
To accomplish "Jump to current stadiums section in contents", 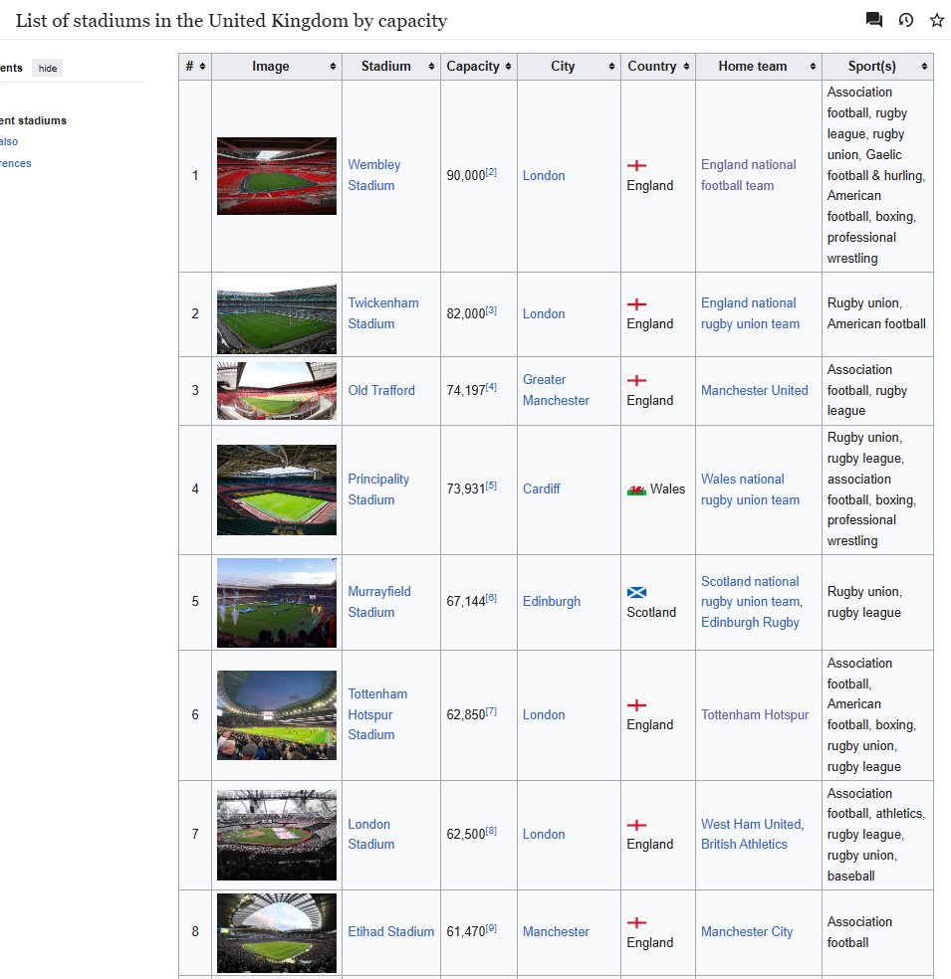I will [33, 120].
